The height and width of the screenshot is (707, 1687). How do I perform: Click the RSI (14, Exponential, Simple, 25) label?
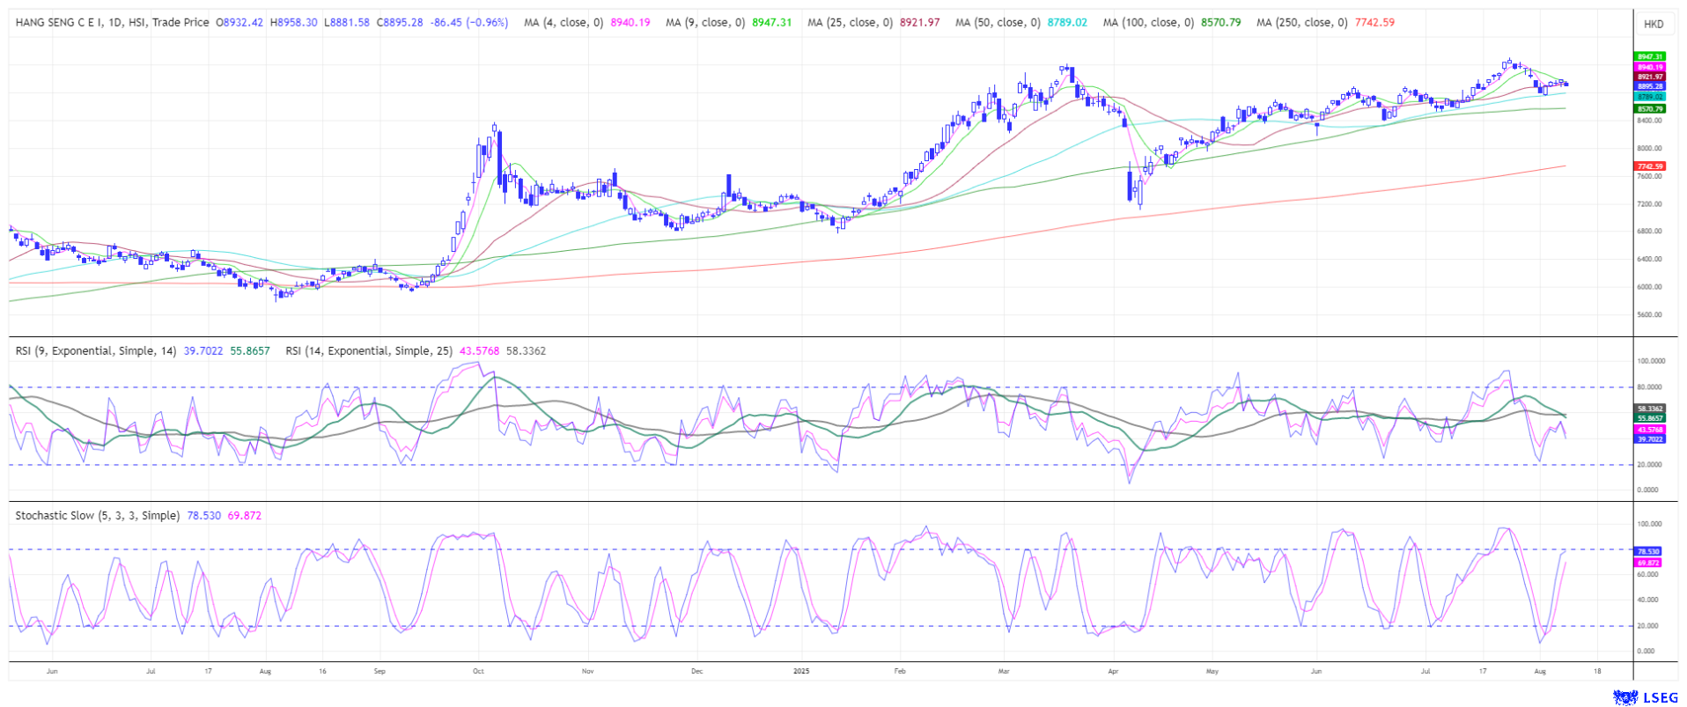click(368, 350)
